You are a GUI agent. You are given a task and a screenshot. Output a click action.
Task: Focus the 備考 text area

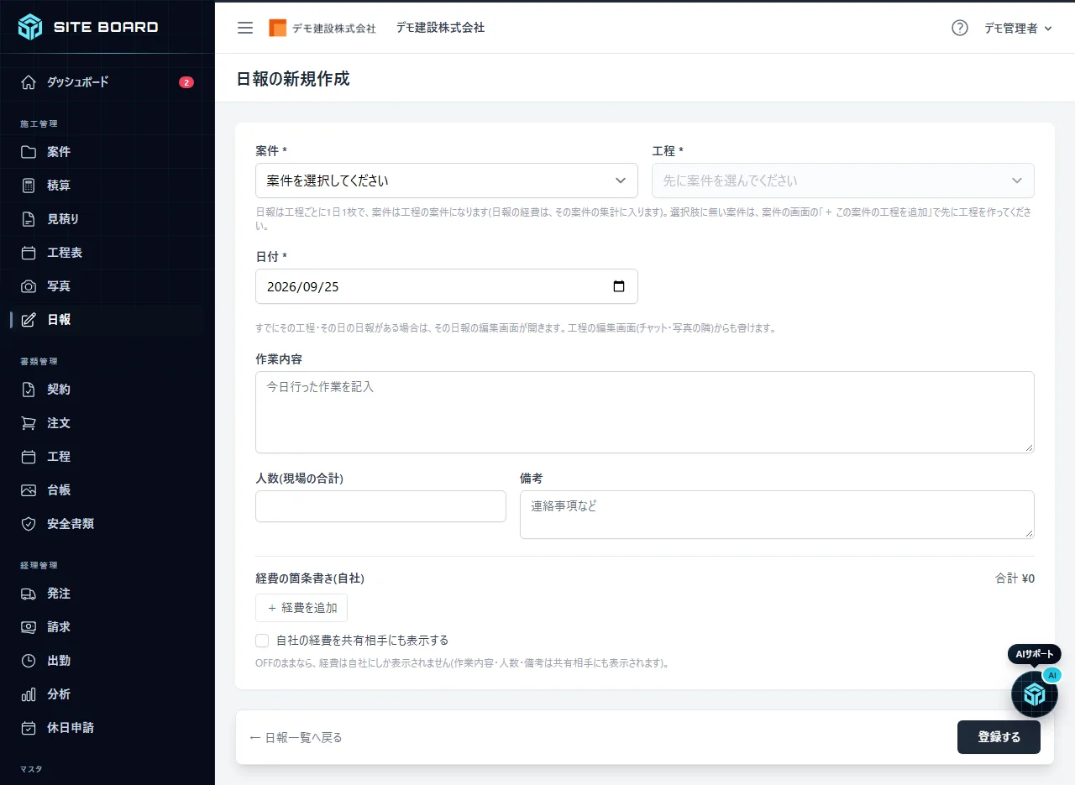[777, 515]
